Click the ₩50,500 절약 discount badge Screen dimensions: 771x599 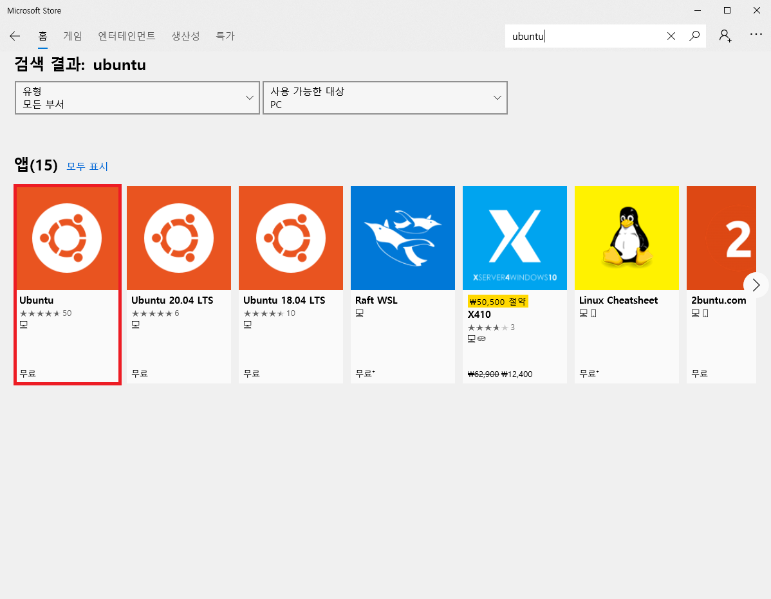(497, 302)
